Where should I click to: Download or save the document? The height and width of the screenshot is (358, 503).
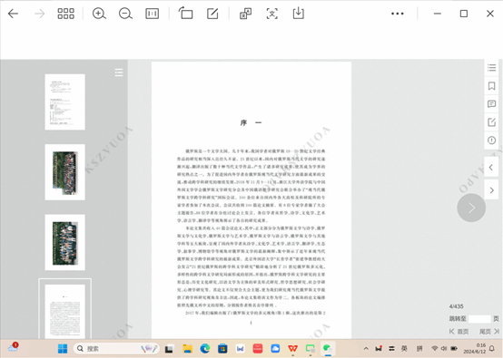tap(299, 13)
